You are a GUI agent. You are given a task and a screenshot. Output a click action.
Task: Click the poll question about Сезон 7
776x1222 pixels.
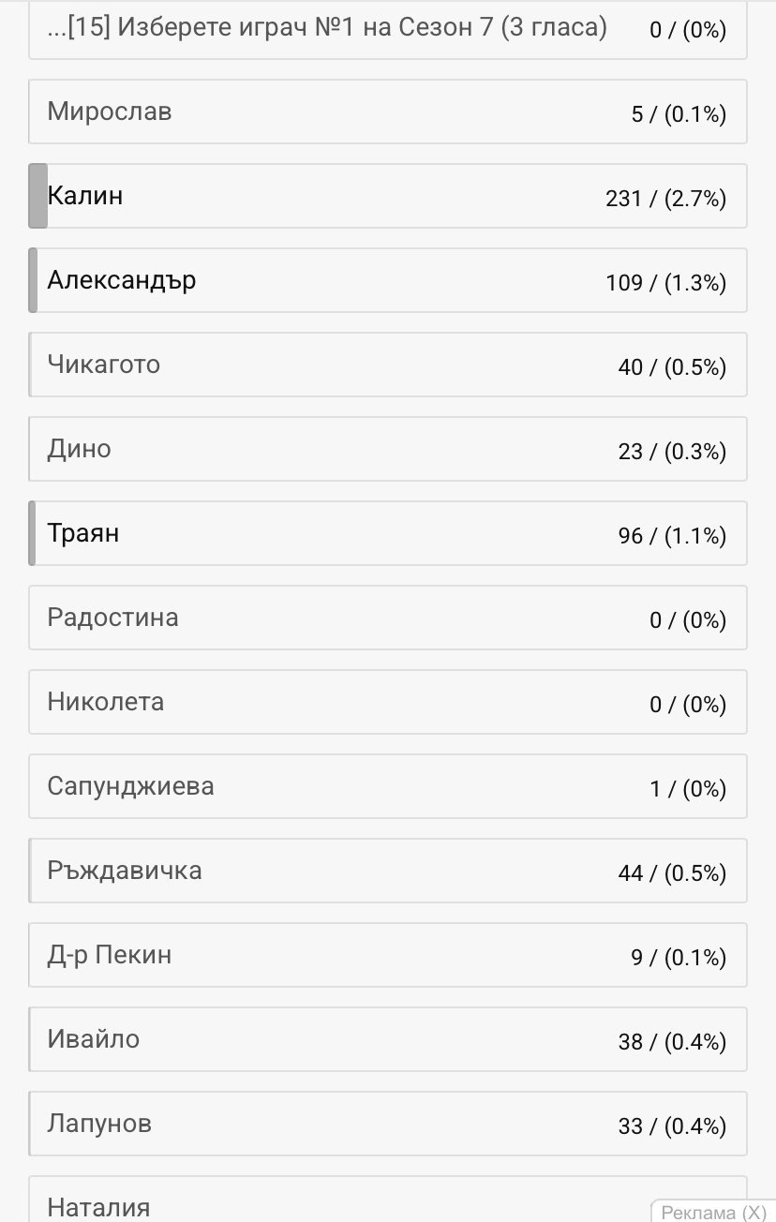(327, 28)
